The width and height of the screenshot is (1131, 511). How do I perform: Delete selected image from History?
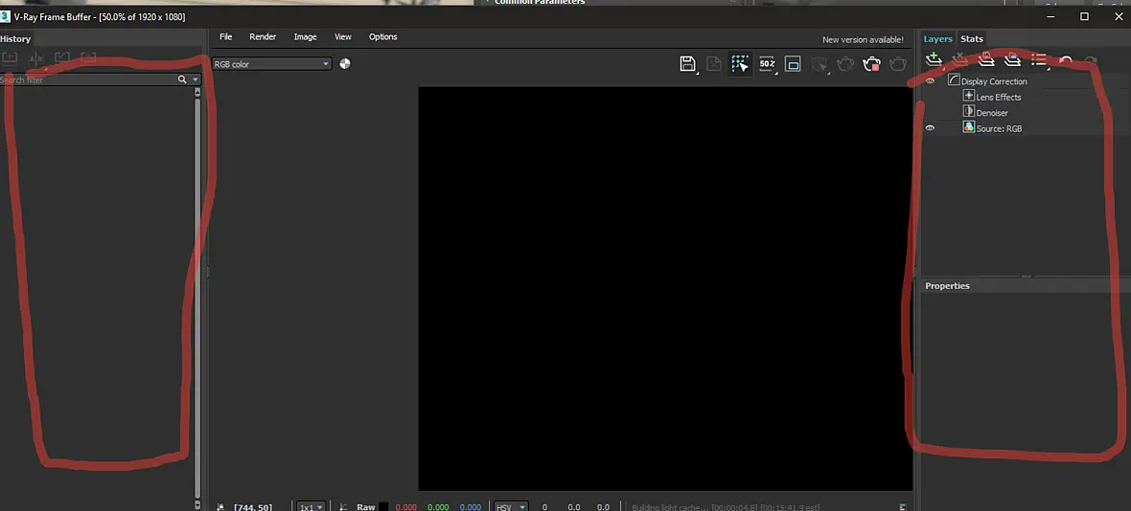pyautogui.click(x=88, y=57)
